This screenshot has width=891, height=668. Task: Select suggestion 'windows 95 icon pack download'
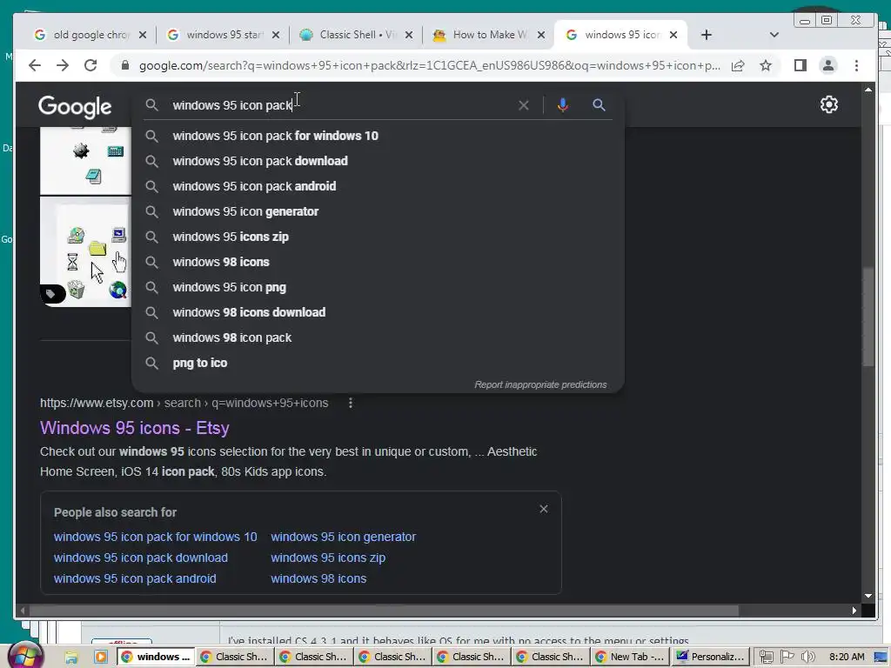pos(378,161)
